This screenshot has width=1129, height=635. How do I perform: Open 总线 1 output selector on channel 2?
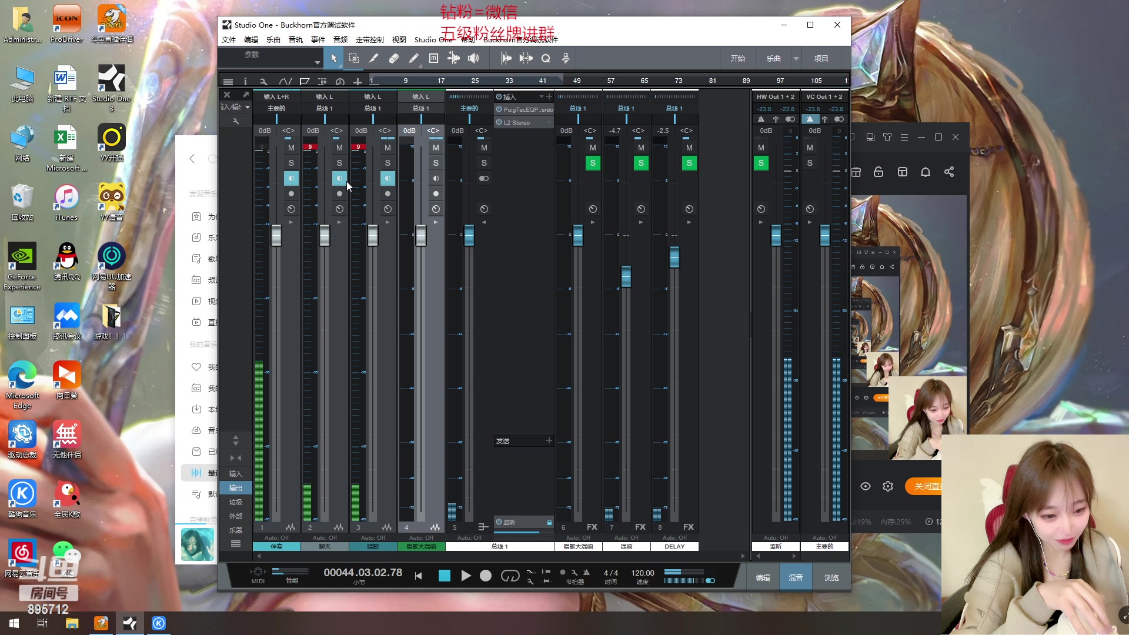tap(324, 108)
